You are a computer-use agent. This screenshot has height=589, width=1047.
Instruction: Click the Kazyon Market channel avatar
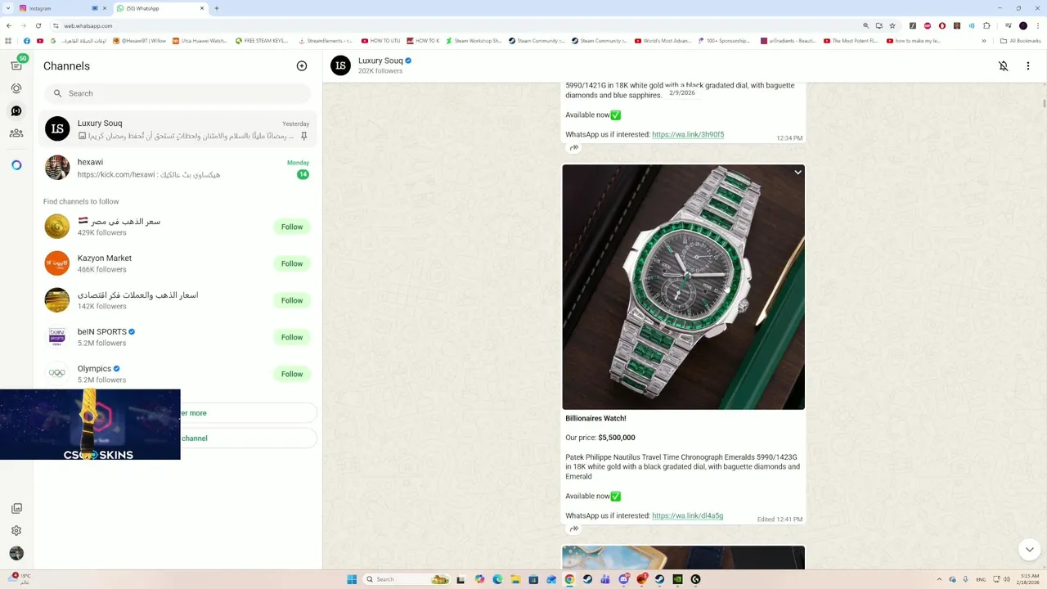(57, 263)
